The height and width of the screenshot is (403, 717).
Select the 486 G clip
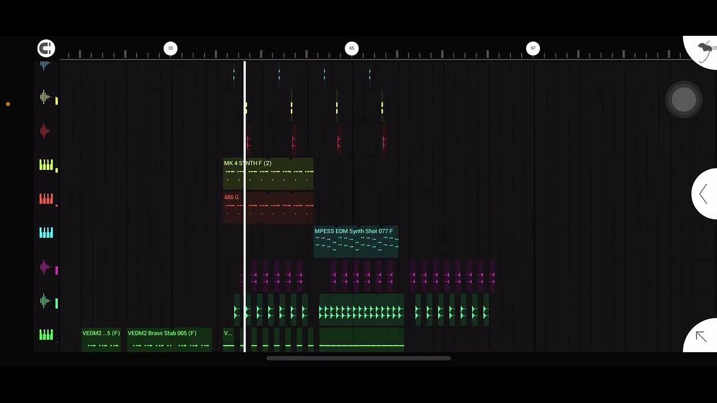coord(268,208)
